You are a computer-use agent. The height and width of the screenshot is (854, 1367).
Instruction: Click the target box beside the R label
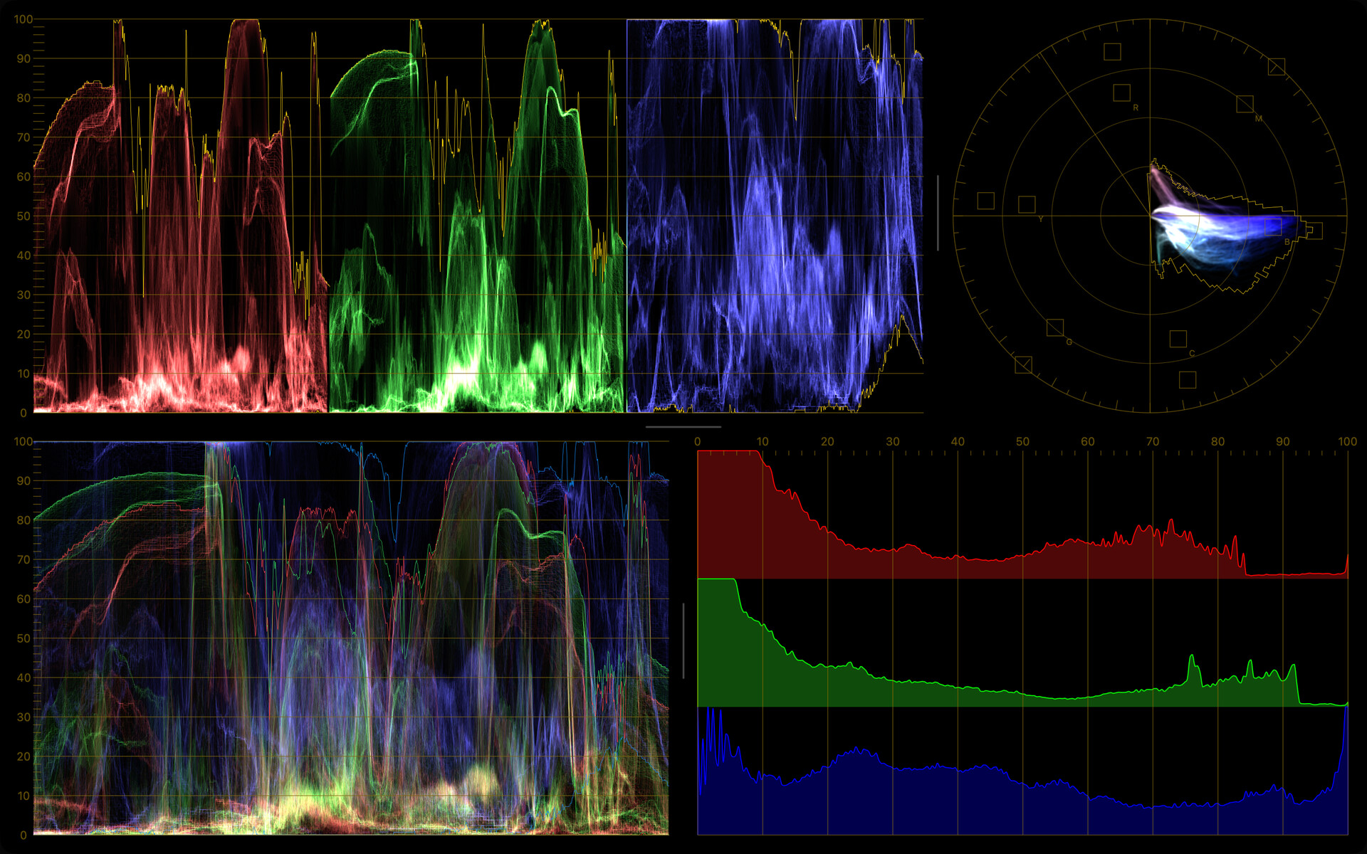pyautogui.click(x=1121, y=93)
